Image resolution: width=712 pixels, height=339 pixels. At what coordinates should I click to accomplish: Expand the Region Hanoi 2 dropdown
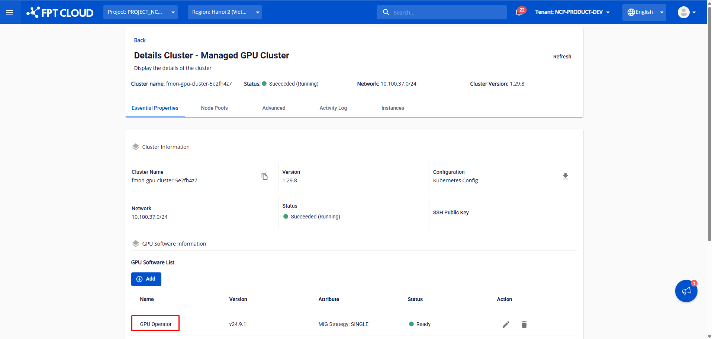pos(225,12)
